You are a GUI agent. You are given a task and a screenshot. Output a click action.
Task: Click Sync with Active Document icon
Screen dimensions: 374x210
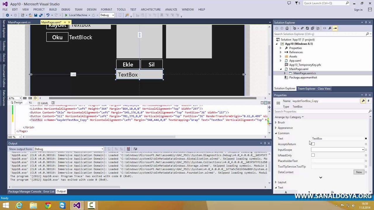302,28
